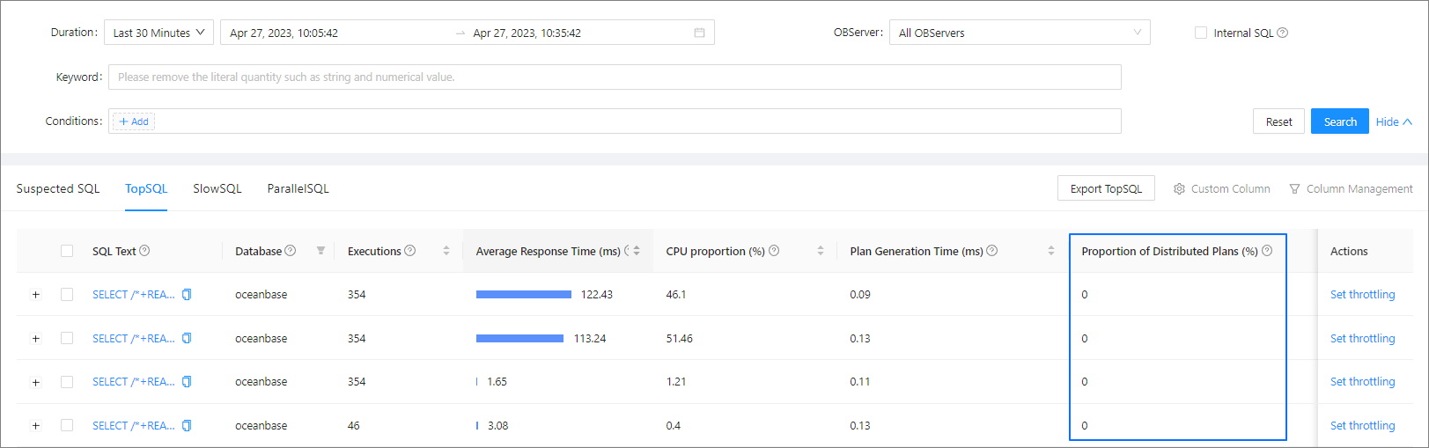Switch to the SlowSQL tab

click(217, 189)
